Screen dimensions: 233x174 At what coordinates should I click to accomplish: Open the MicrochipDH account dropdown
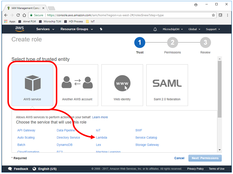coord(173,29)
